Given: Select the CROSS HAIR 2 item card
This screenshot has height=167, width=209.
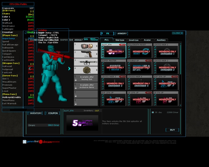Looking at the screenshot, I should click(x=166, y=67).
